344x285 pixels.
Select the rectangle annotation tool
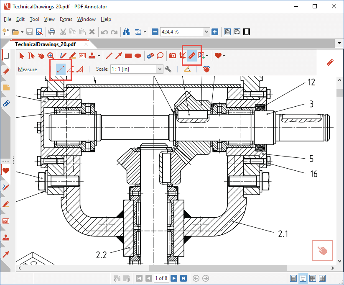coord(128,55)
